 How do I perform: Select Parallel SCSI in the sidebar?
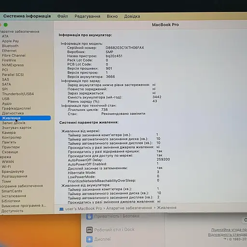click(x=13, y=75)
